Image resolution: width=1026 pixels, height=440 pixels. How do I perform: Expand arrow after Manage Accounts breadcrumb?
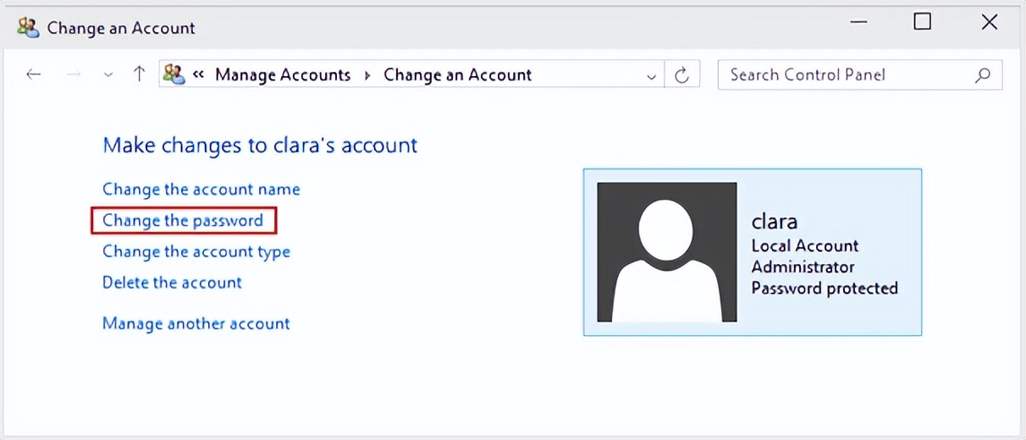click(367, 75)
